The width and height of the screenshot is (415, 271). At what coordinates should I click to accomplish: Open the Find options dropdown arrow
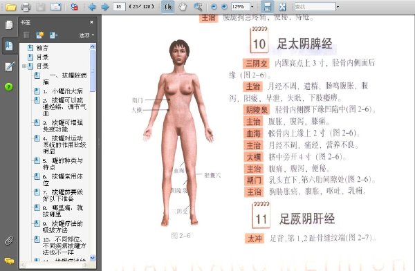point(338,7)
